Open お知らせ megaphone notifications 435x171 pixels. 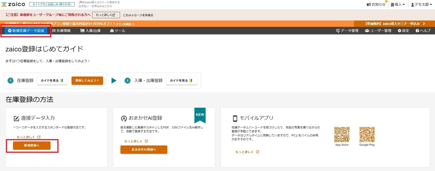pyautogui.click(x=376, y=4)
